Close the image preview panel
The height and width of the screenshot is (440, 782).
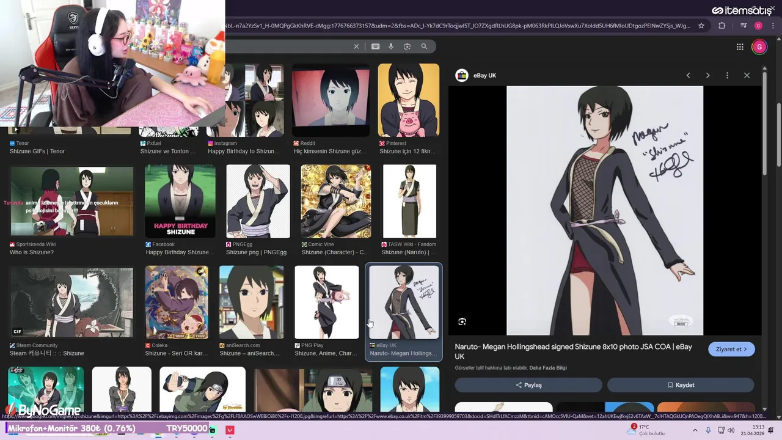coord(747,75)
